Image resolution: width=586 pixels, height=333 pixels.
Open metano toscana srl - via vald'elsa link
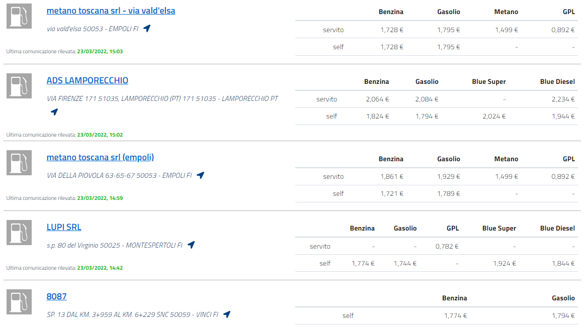pyautogui.click(x=111, y=11)
